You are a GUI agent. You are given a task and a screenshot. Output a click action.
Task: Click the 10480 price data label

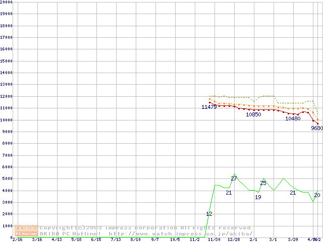pos(293,118)
